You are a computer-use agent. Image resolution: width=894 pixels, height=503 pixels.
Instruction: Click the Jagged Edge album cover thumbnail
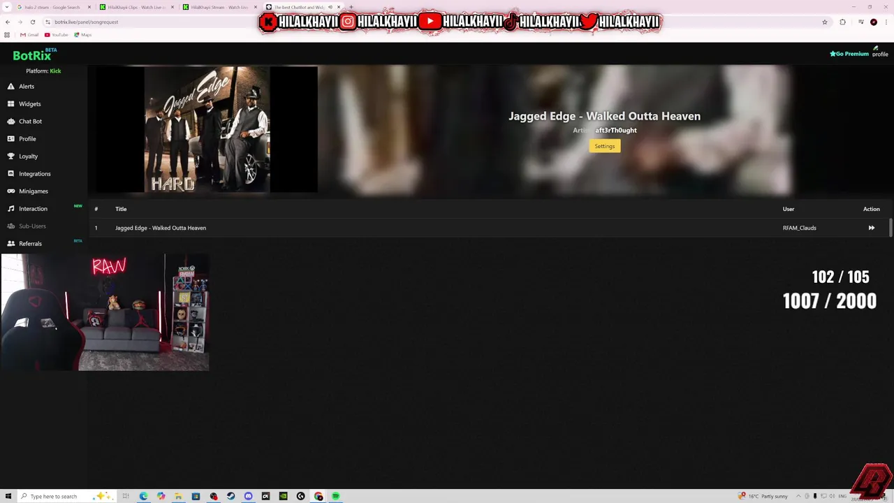pyautogui.click(x=207, y=129)
